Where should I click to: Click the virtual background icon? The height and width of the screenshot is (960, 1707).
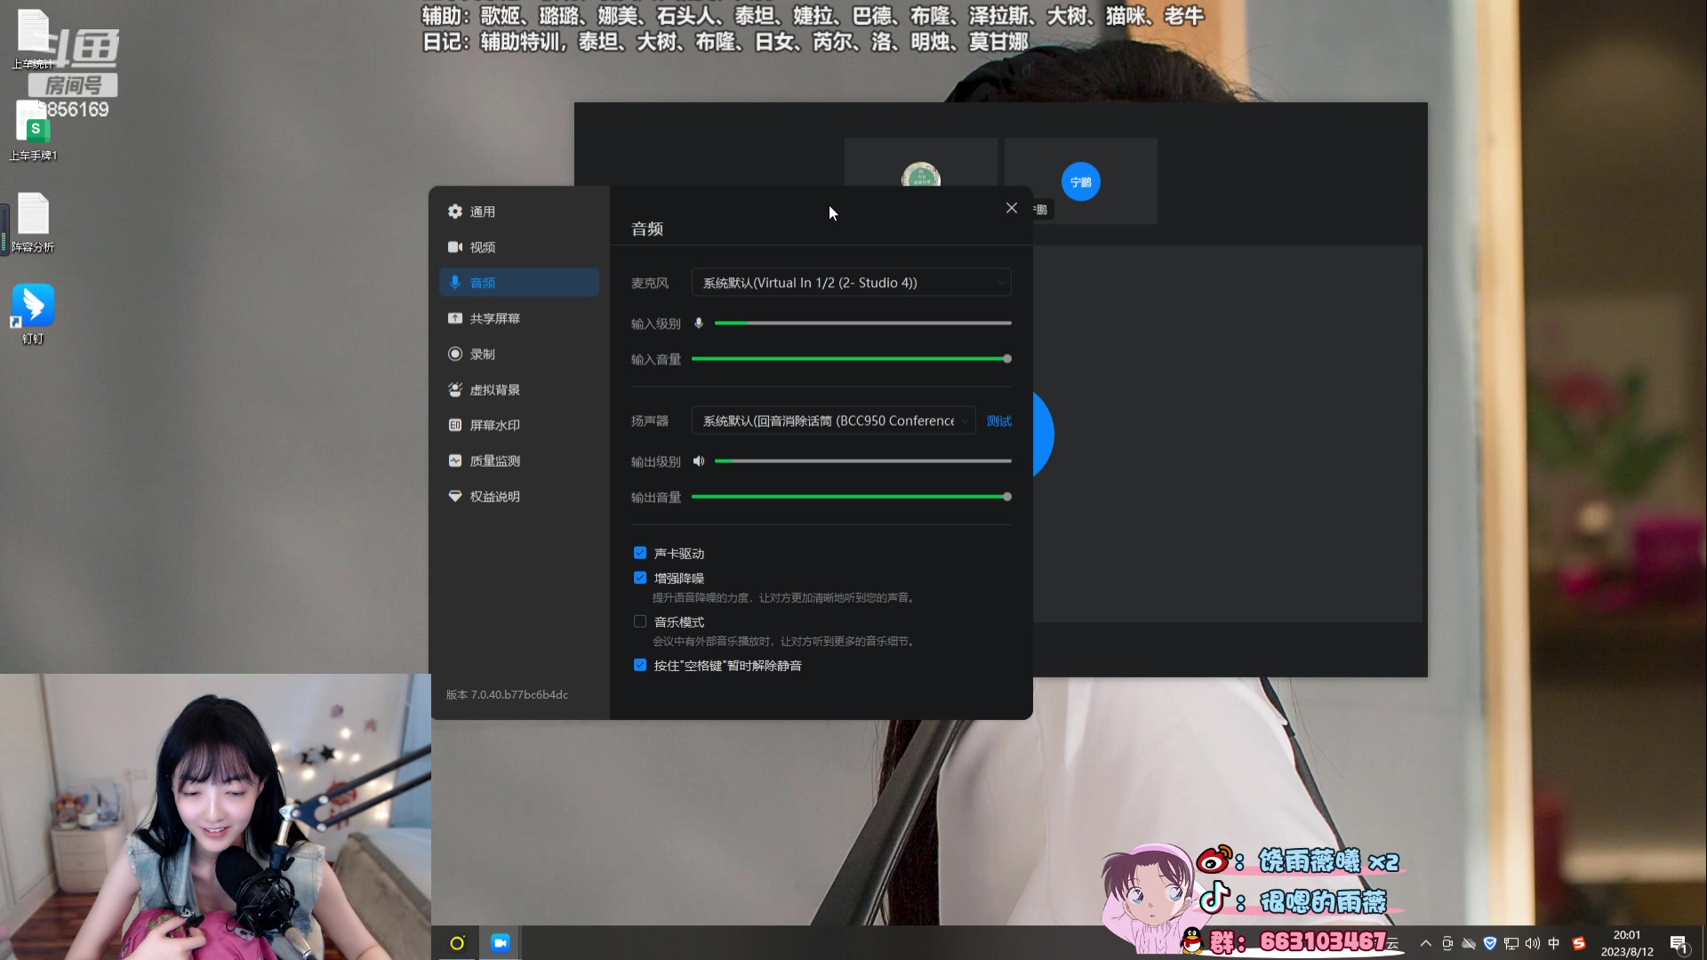pos(455,389)
